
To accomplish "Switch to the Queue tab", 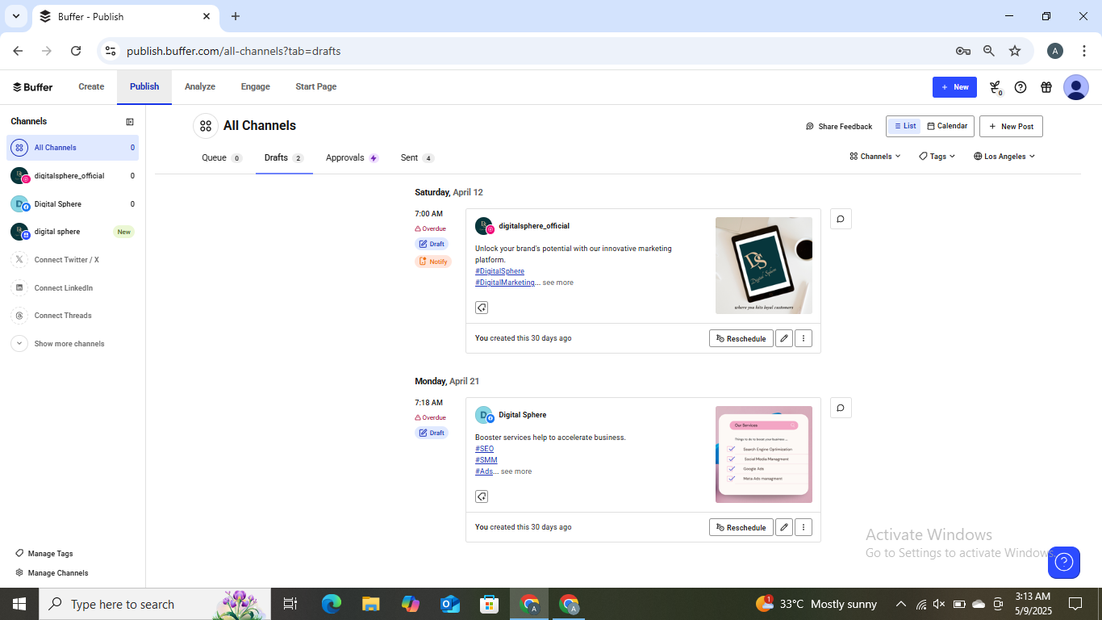I will click(x=222, y=158).
